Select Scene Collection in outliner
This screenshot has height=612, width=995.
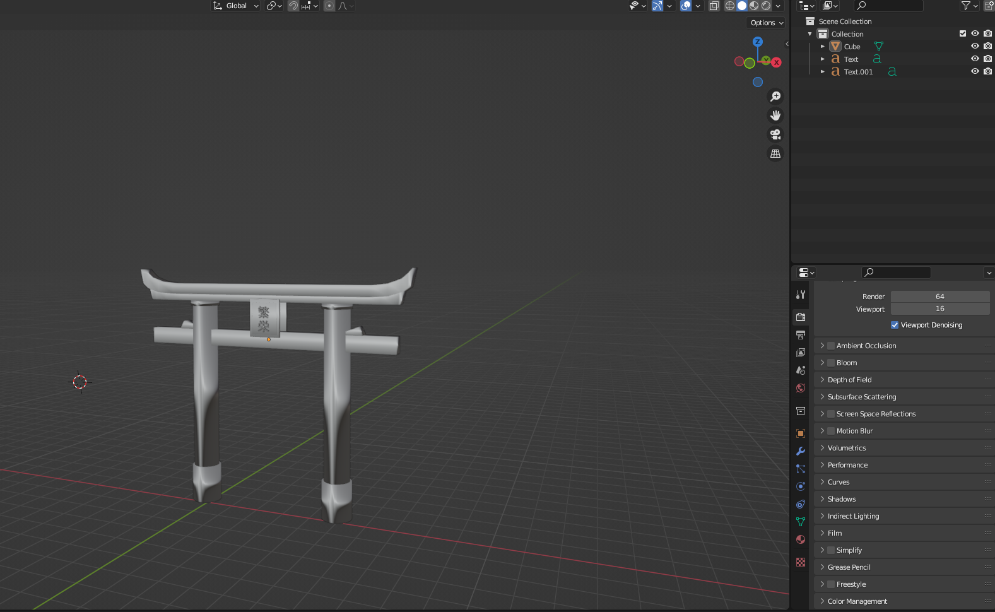pyautogui.click(x=845, y=21)
